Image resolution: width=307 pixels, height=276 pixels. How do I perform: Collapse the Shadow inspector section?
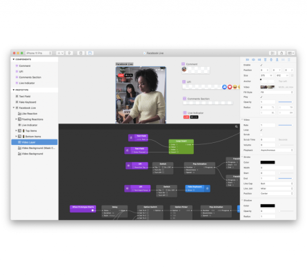(242, 200)
